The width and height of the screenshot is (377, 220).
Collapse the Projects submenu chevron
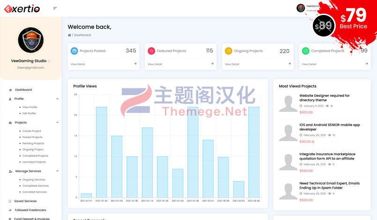[x=58, y=122]
